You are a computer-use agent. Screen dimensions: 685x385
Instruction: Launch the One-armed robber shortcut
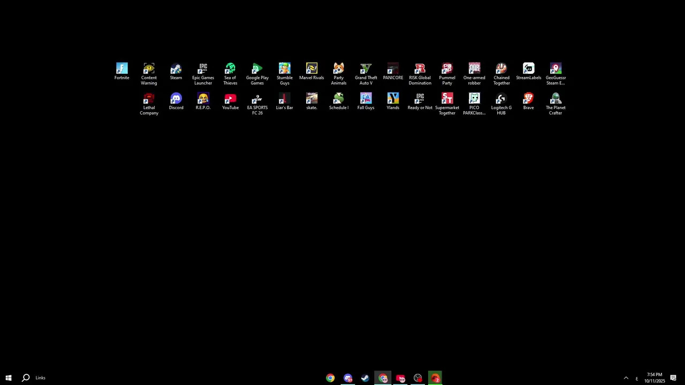(474, 74)
